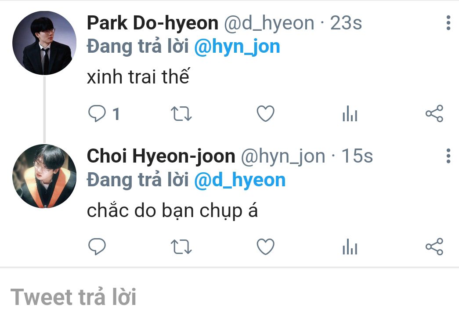459x319 pixels.
Task: Like Choi Hyeon-joon's tweet with heart icon
Action: tap(265, 246)
